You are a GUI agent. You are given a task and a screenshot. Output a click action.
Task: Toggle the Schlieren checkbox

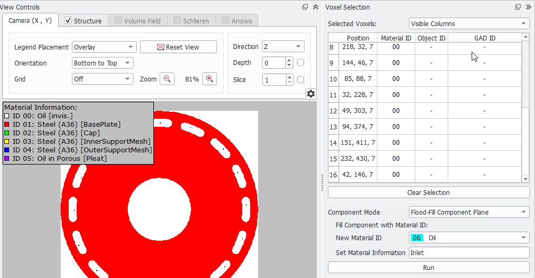(x=177, y=20)
